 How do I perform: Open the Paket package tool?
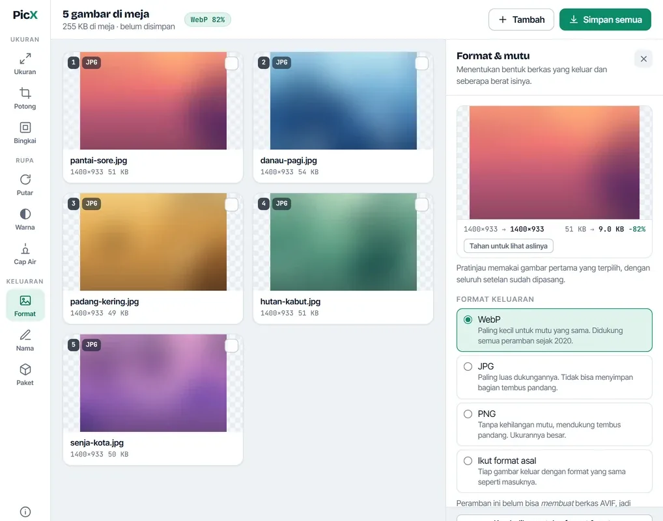tap(25, 375)
